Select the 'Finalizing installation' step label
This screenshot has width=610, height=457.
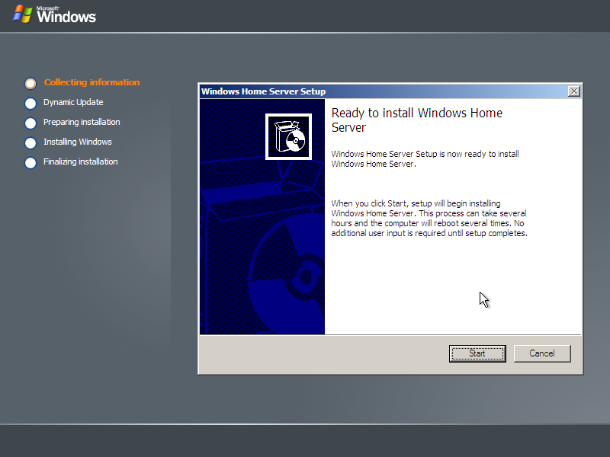point(81,161)
